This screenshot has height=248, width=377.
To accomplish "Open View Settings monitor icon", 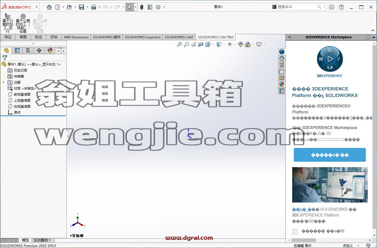I will point(259,44).
